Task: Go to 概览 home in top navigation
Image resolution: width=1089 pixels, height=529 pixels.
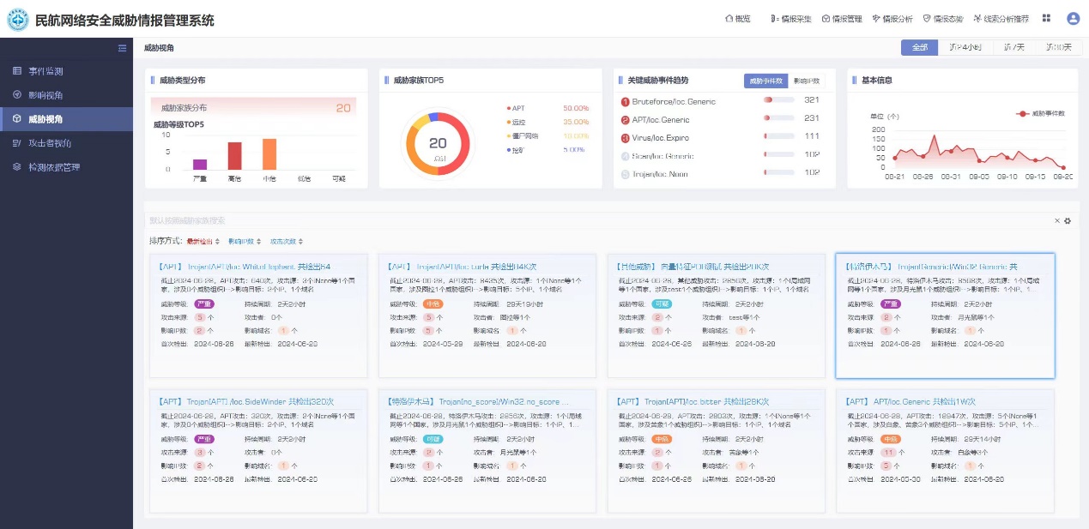Action: (737, 19)
